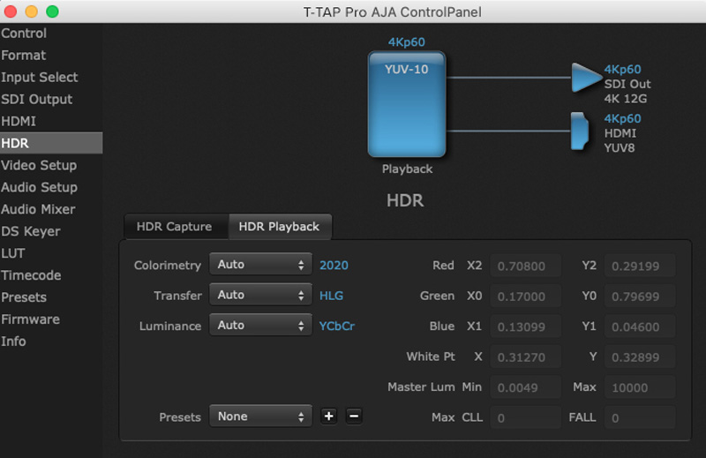706x458 pixels.
Task: Click the Red X2 value field
Action: point(525,266)
